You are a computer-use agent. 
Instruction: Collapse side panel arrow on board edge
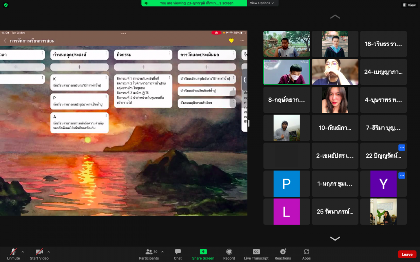[245, 79]
